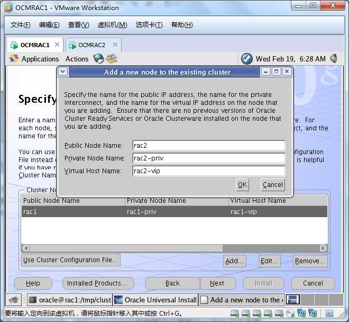Click the Applications menu foot icon
Viewport: 349px width, 322px height.
point(14,59)
